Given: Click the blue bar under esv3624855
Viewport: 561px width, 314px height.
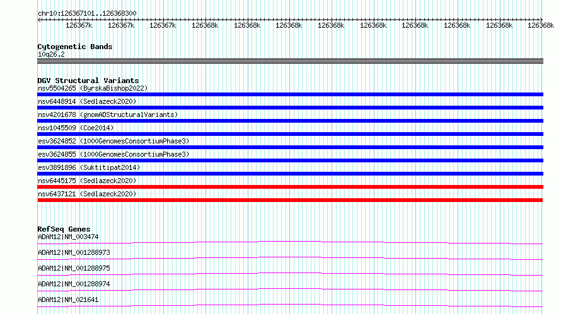Looking at the screenshot, I should click(x=290, y=160).
